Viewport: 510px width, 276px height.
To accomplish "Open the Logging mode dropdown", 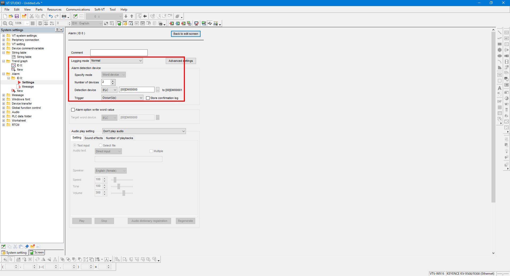I will pyautogui.click(x=117, y=61).
